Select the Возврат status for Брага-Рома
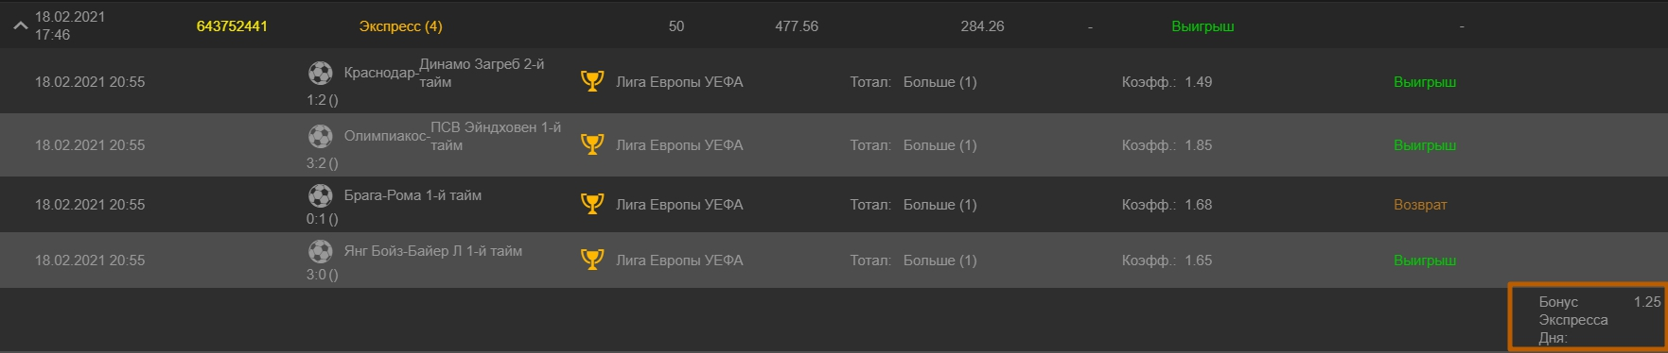Screen dimensions: 1668x353 [1420, 205]
